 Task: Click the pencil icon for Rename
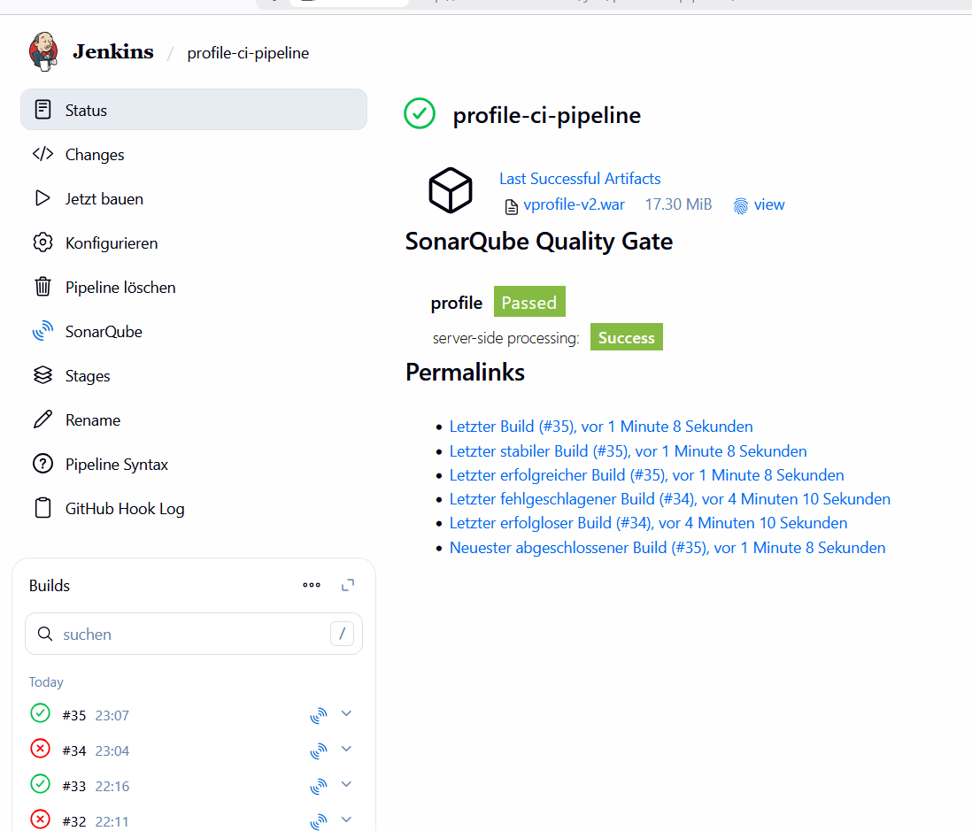(42, 419)
